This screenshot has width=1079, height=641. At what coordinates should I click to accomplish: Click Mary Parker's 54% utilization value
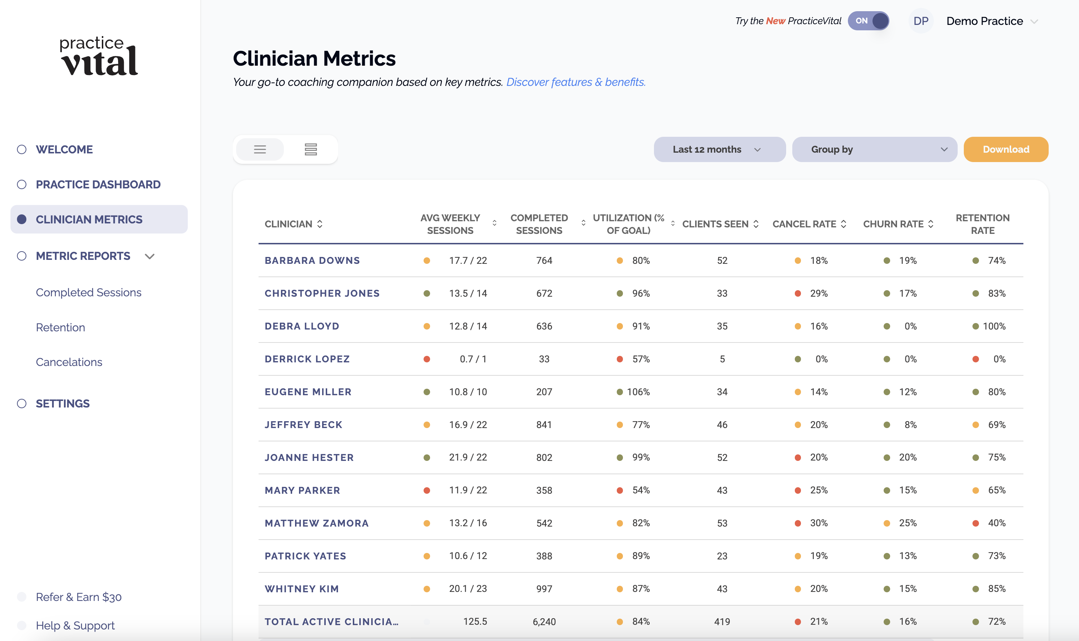click(641, 490)
